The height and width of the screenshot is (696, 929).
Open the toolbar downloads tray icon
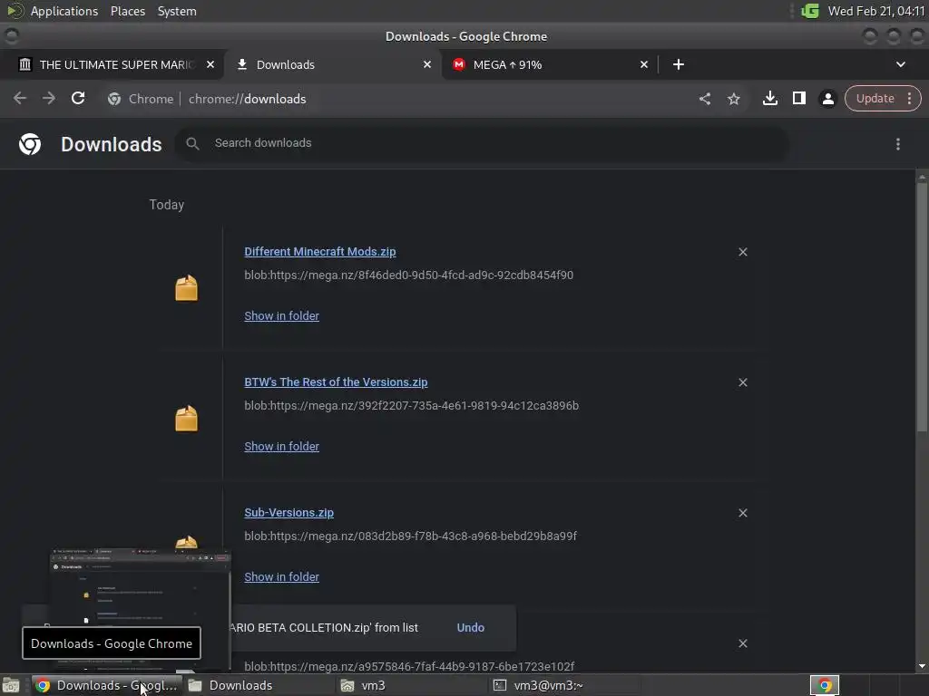[x=769, y=98]
